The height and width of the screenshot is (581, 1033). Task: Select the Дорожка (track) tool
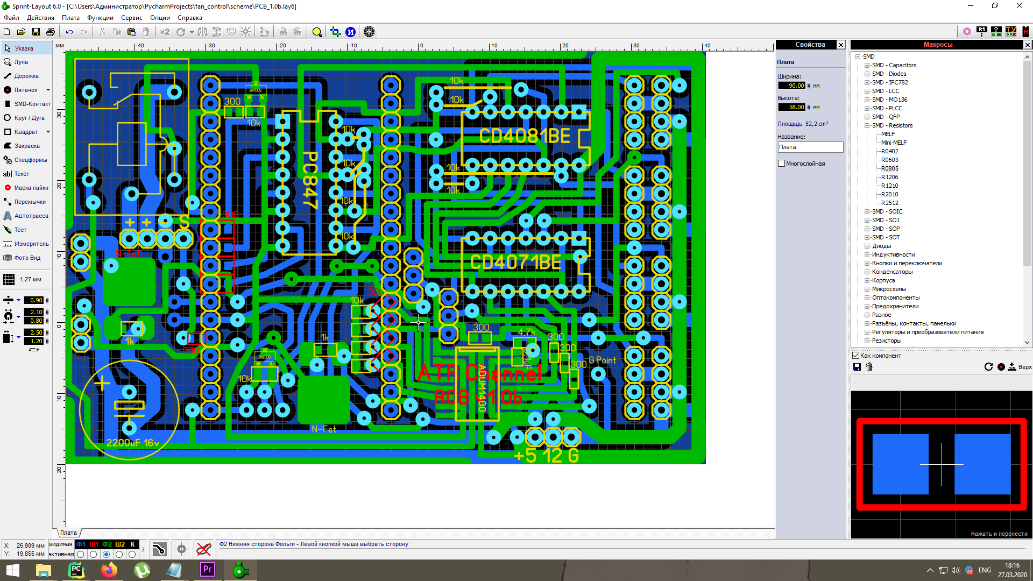pos(26,76)
